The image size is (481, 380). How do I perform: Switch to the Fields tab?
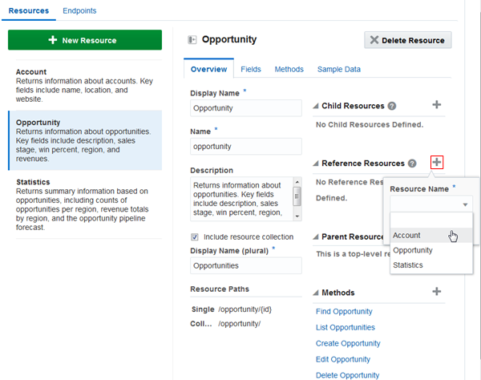[251, 70]
